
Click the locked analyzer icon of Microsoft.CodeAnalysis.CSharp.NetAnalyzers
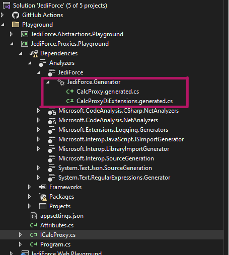(x=52, y=111)
